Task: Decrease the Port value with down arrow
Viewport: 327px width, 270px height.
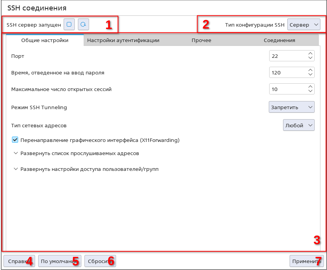Action: (310, 58)
